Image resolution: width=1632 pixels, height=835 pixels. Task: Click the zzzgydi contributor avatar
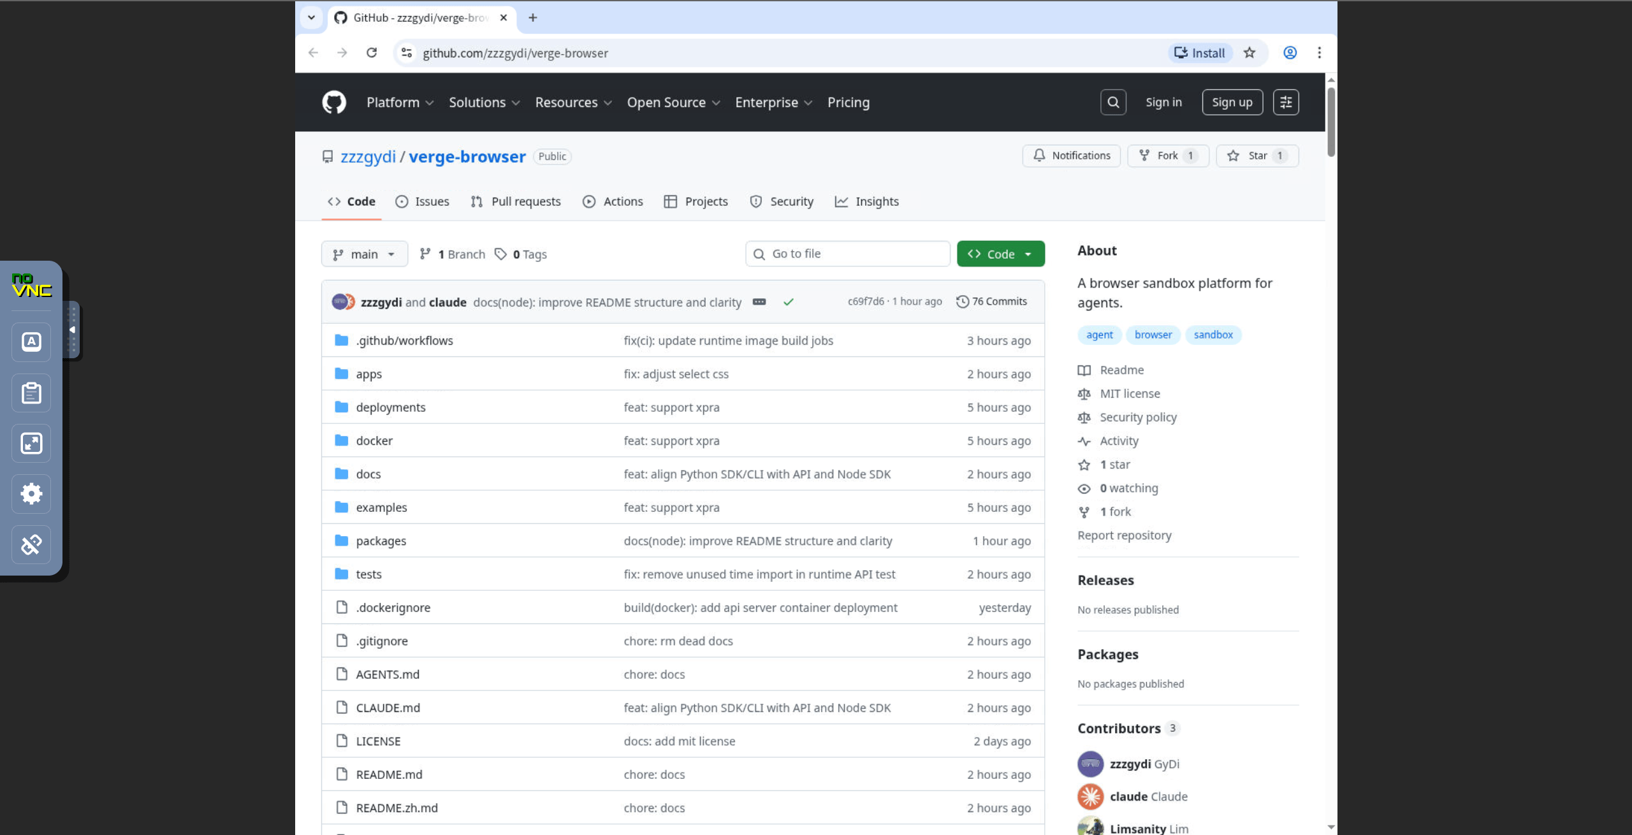click(x=1090, y=764)
